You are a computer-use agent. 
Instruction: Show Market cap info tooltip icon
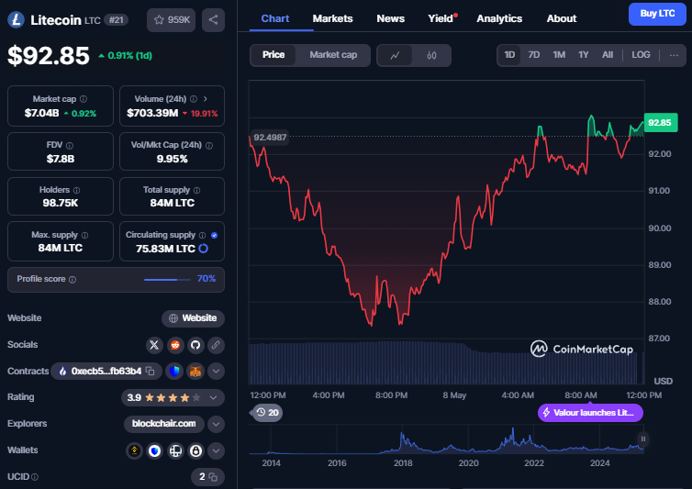pyautogui.click(x=84, y=99)
